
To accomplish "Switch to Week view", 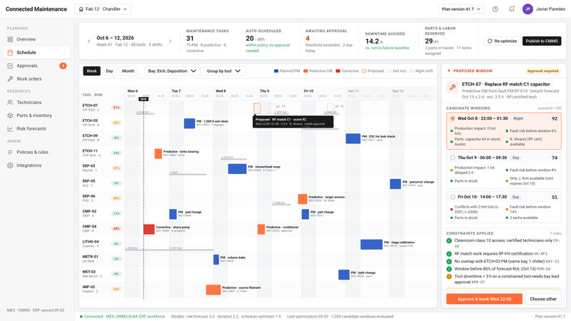I will [91, 71].
